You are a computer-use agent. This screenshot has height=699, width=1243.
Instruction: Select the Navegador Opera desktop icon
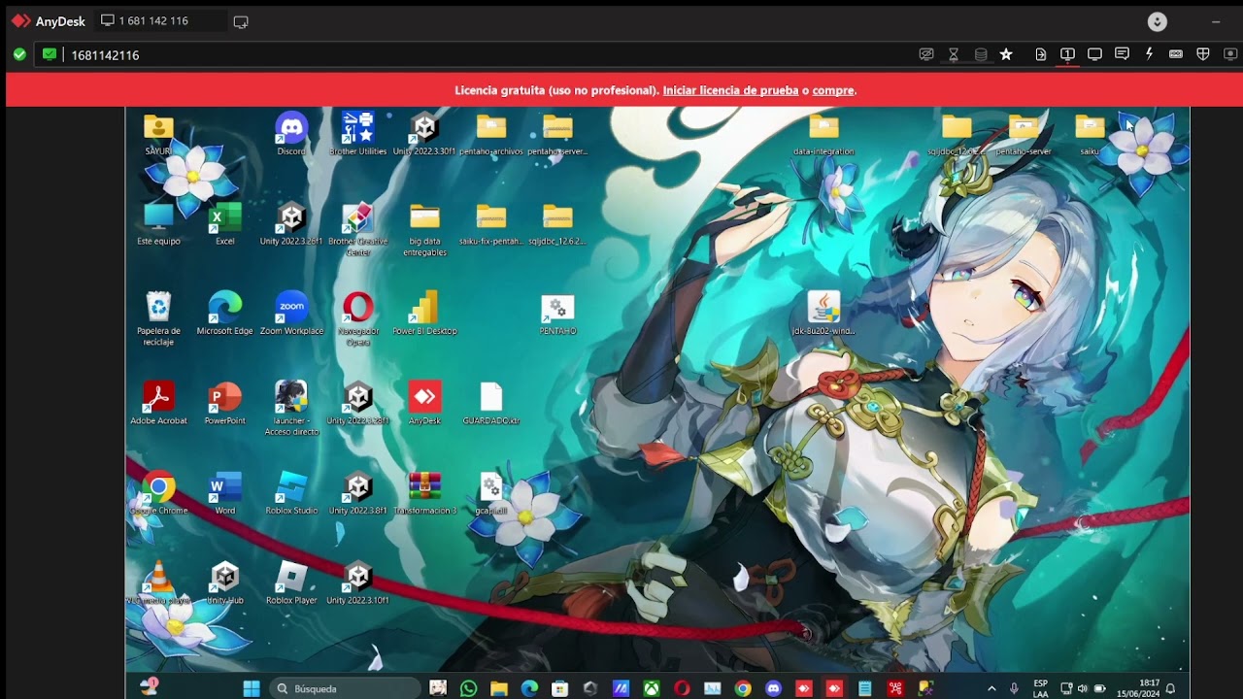(357, 318)
